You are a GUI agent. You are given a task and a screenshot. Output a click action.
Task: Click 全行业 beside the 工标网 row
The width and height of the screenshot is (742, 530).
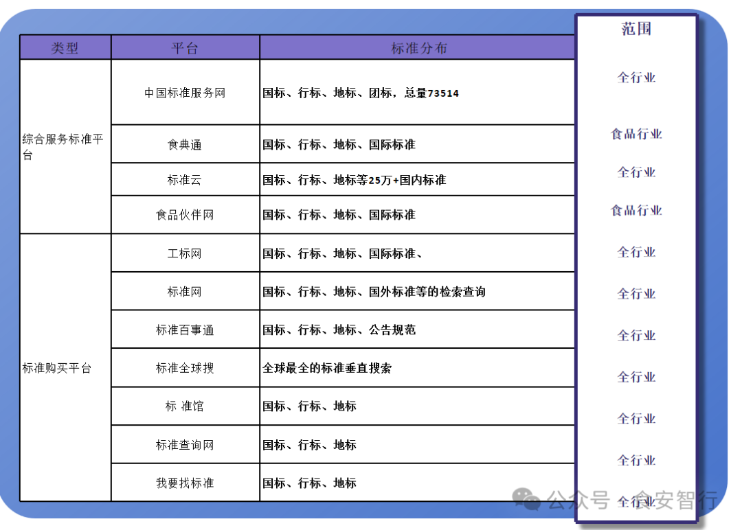click(636, 252)
